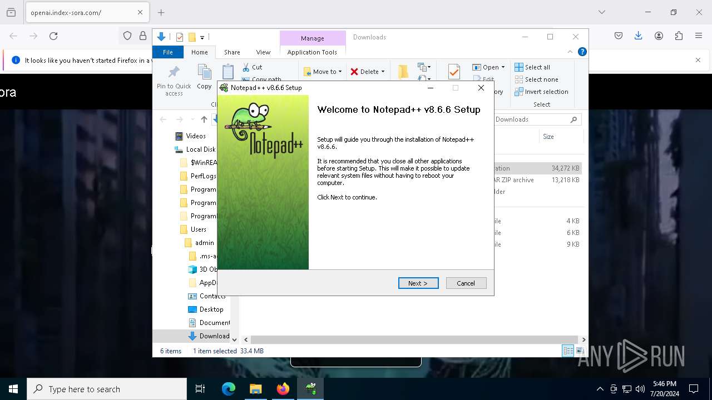
Task: Open Firefox Downloads panel
Action: tap(639, 36)
